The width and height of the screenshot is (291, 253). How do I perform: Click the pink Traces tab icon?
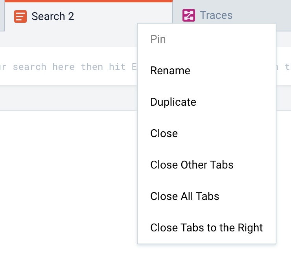pos(189,15)
